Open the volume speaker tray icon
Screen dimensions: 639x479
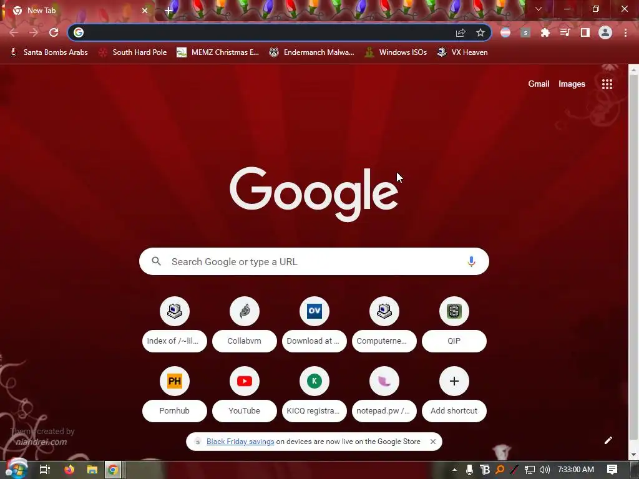[x=544, y=470]
